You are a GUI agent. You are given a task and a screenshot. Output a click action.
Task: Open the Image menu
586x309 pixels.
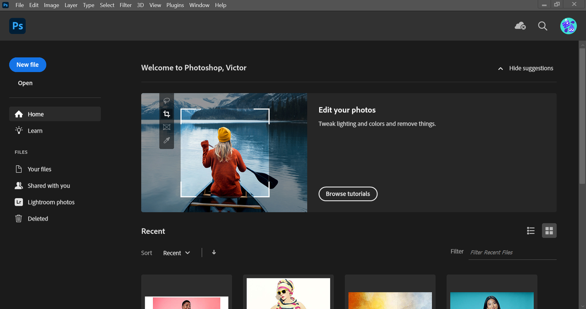[51, 5]
